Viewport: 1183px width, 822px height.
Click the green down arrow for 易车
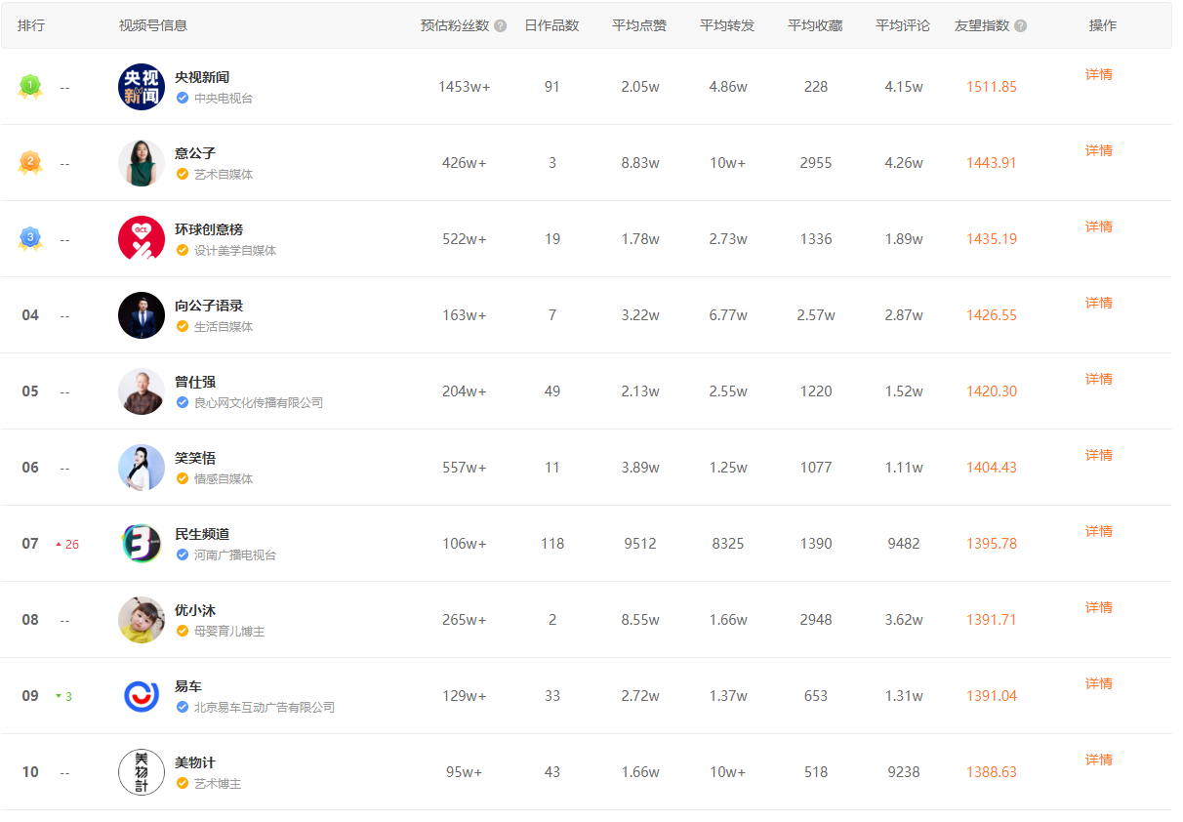(59, 696)
